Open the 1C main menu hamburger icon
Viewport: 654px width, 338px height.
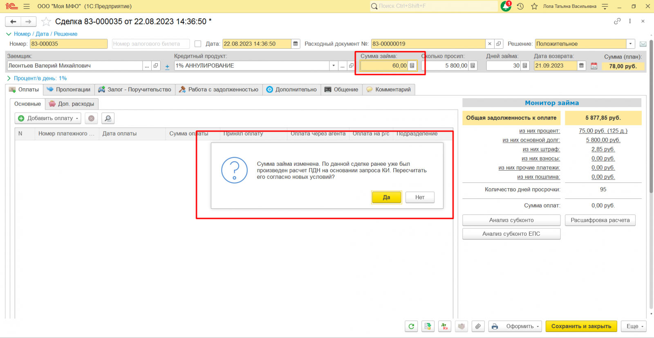pos(27,6)
